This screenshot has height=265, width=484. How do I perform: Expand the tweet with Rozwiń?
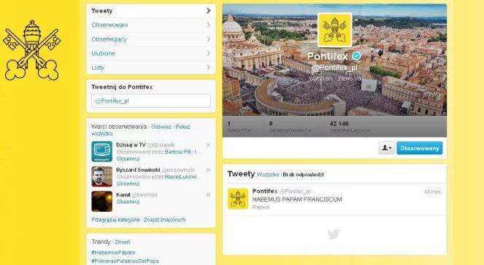coord(261,207)
